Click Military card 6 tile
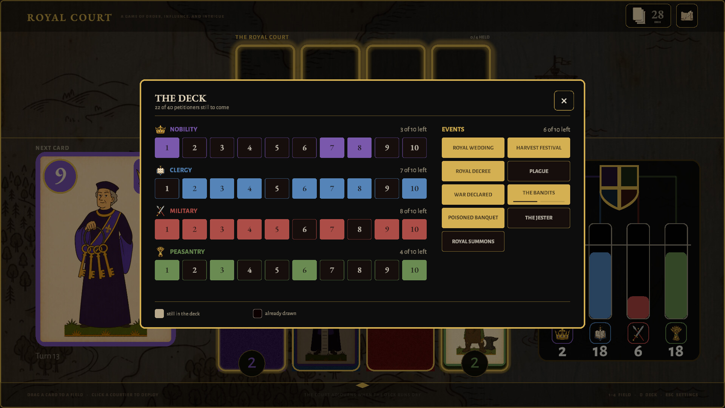 pyautogui.click(x=304, y=229)
